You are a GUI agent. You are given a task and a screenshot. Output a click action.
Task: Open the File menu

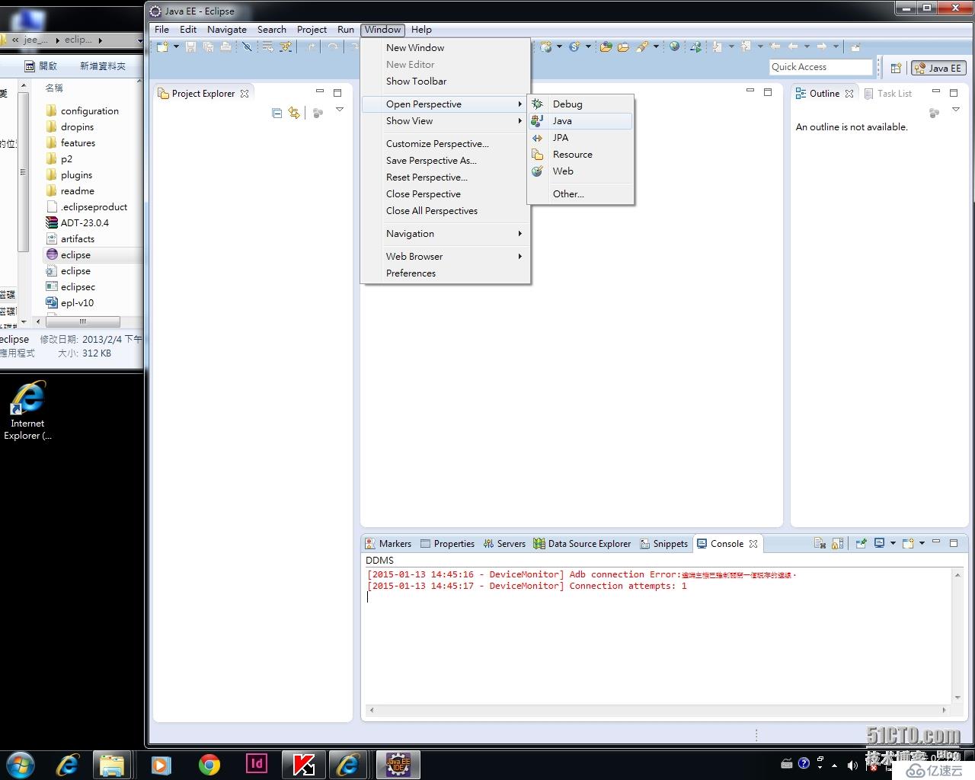tap(161, 30)
